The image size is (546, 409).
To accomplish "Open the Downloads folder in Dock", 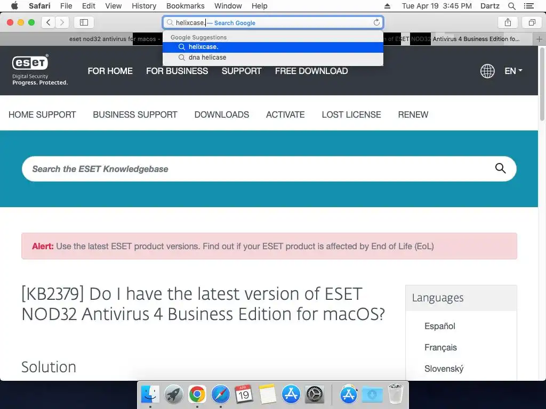I will (x=372, y=395).
